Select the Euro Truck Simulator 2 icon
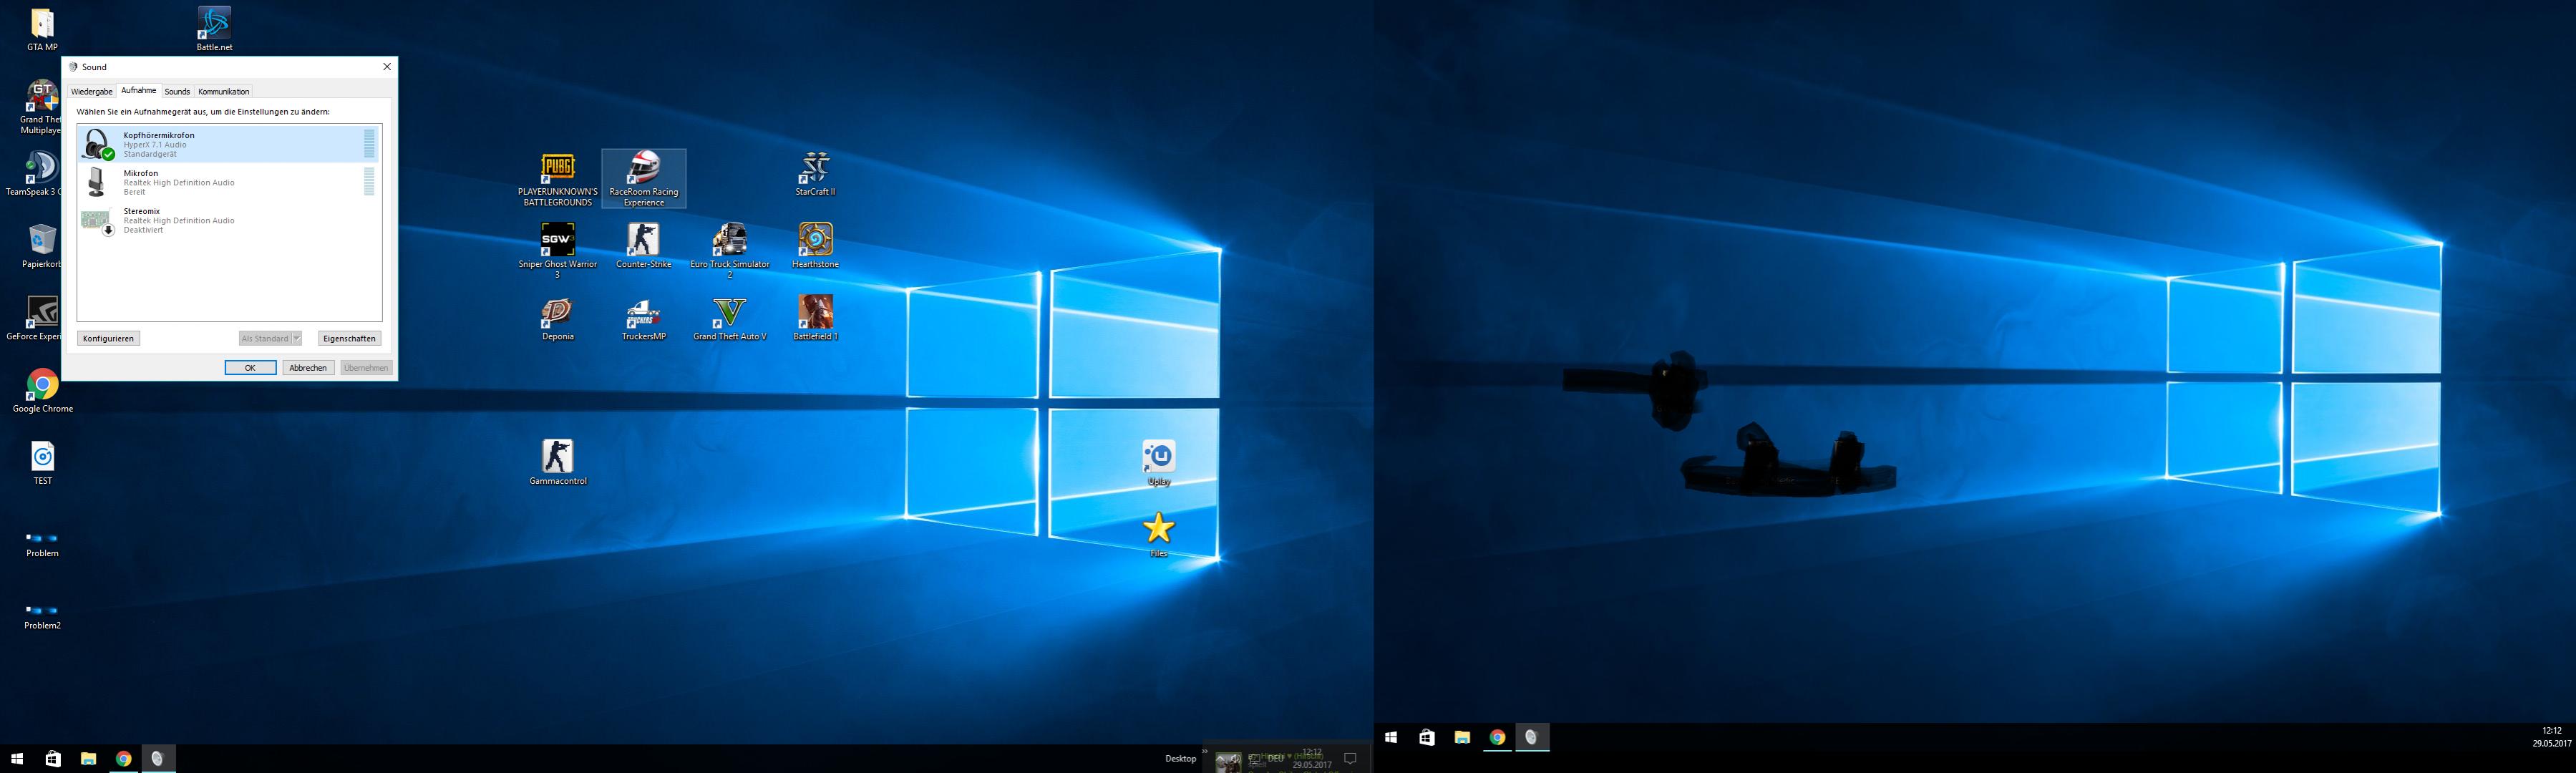The image size is (2576, 773). 729,241
